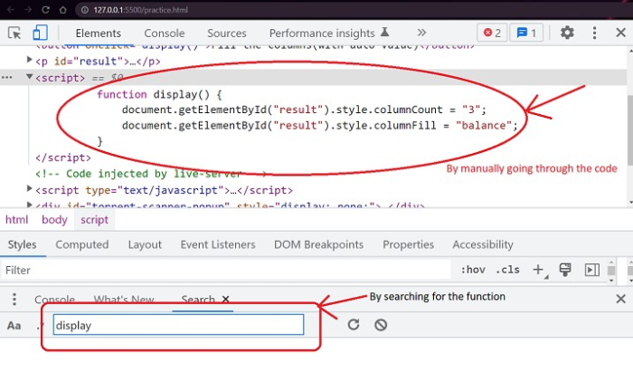Focus the search field containing 'display'
The width and height of the screenshot is (633, 382).
point(178,325)
